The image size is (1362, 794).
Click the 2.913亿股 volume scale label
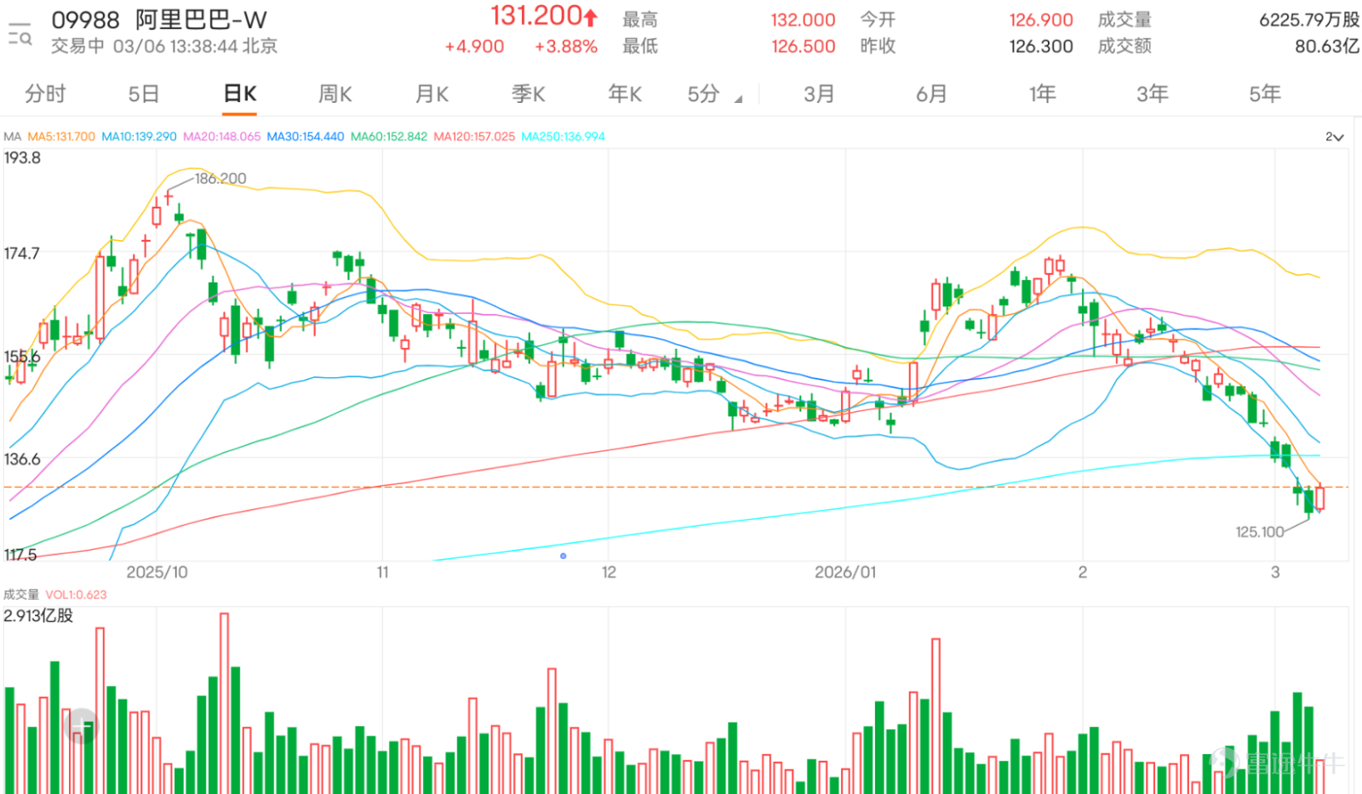click(38, 615)
